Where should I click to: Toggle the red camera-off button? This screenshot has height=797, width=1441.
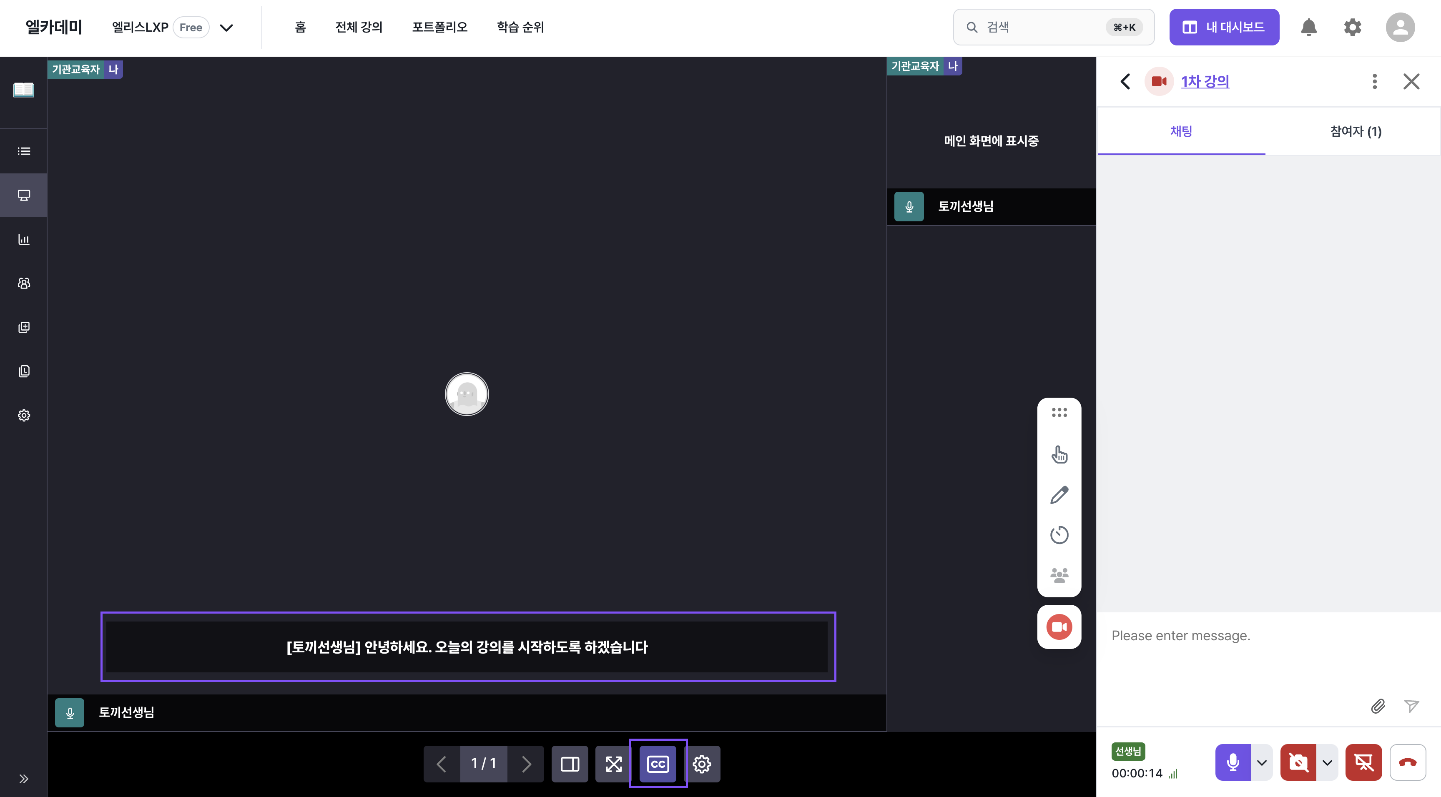(1298, 762)
